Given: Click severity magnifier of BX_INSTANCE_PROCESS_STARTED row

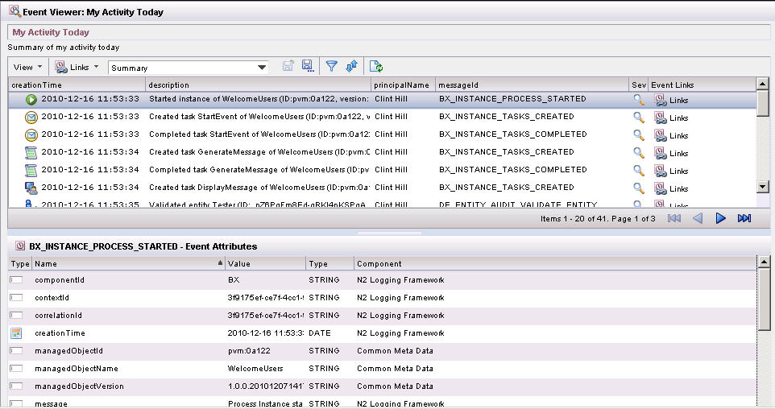Looking at the screenshot, I should pyautogui.click(x=639, y=99).
